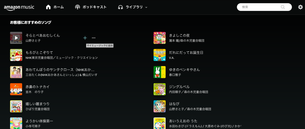This screenshot has width=305, height=129.
Task: Open artist V.A.
Action: point(172,58)
